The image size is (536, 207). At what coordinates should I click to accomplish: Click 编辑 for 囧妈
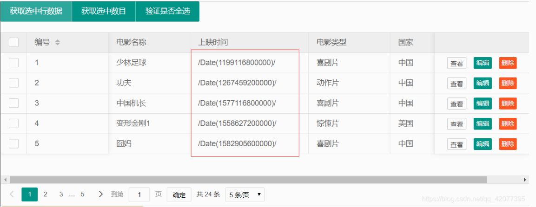pyautogui.click(x=483, y=144)
